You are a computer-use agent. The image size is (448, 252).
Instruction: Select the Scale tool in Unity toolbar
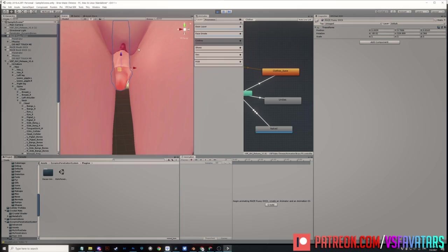pos(22,12)
